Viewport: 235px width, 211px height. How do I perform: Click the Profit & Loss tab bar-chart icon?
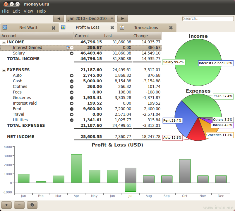click(63, 27)
